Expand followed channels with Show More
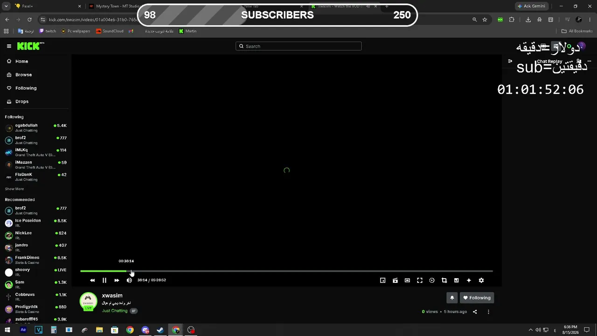The width and height of the screenshot is (597, 336). tap(14, 189)
